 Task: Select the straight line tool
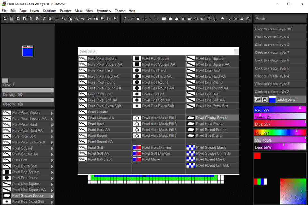(x=151, y=19)
